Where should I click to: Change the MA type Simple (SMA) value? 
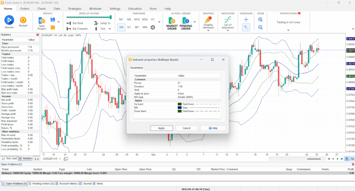[x=199, y=97]
